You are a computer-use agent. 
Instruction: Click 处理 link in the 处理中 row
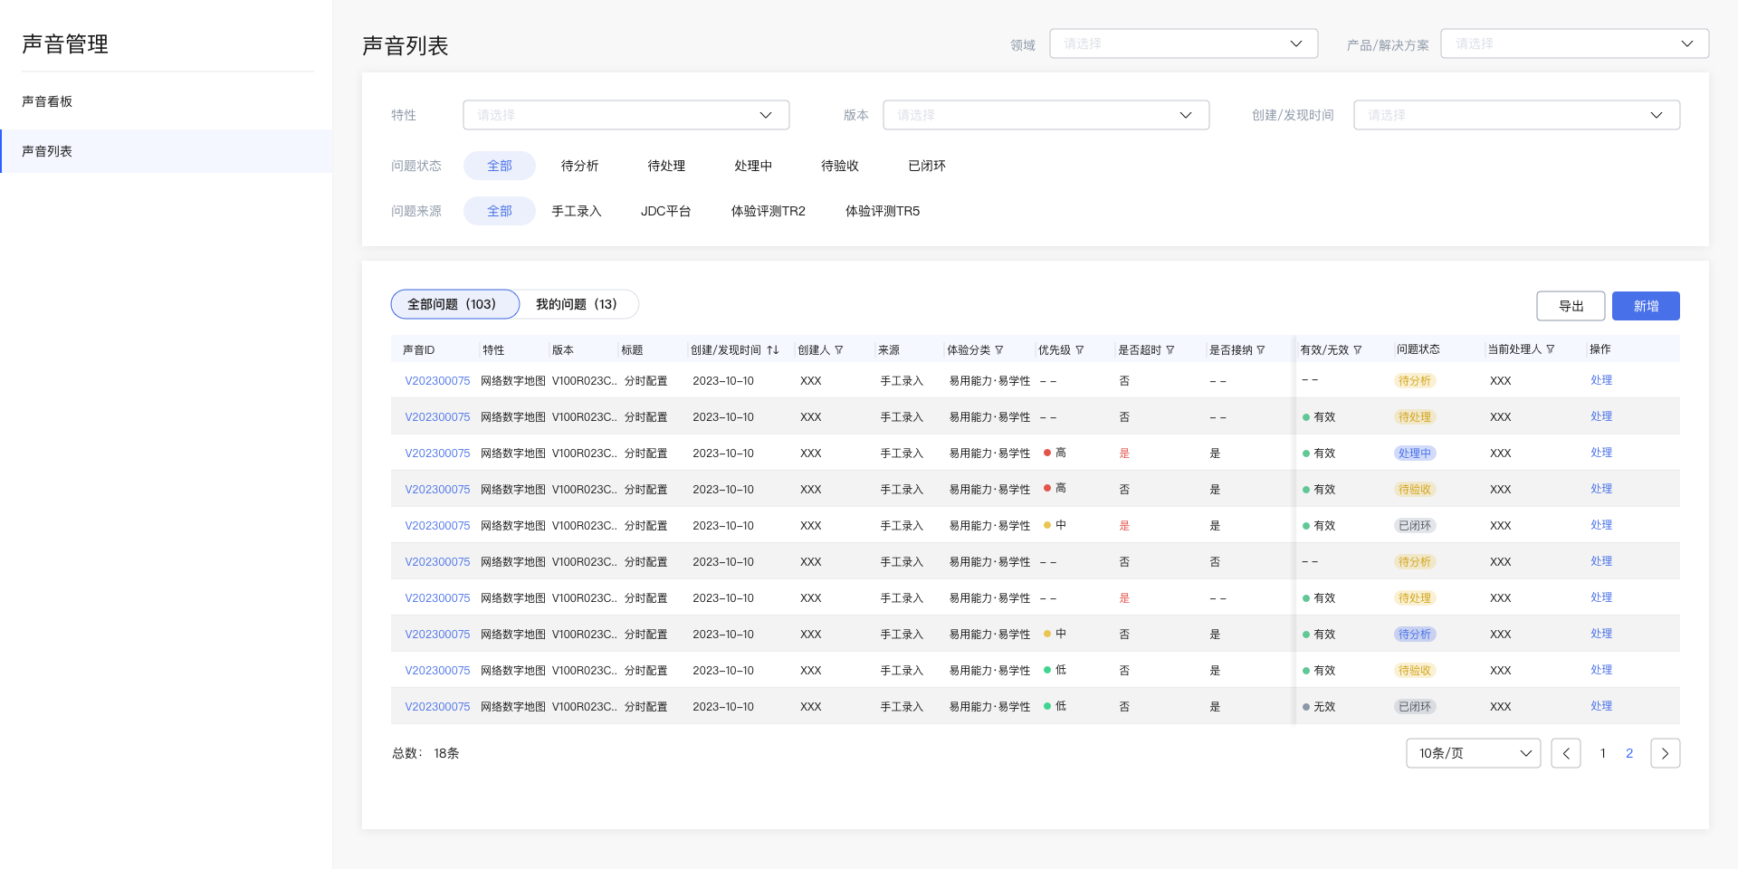coord(1601,453)
